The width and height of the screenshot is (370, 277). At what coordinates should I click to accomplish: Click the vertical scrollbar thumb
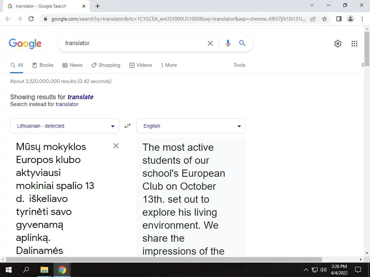367,49
